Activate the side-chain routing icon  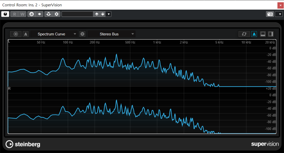click(48, 14)
